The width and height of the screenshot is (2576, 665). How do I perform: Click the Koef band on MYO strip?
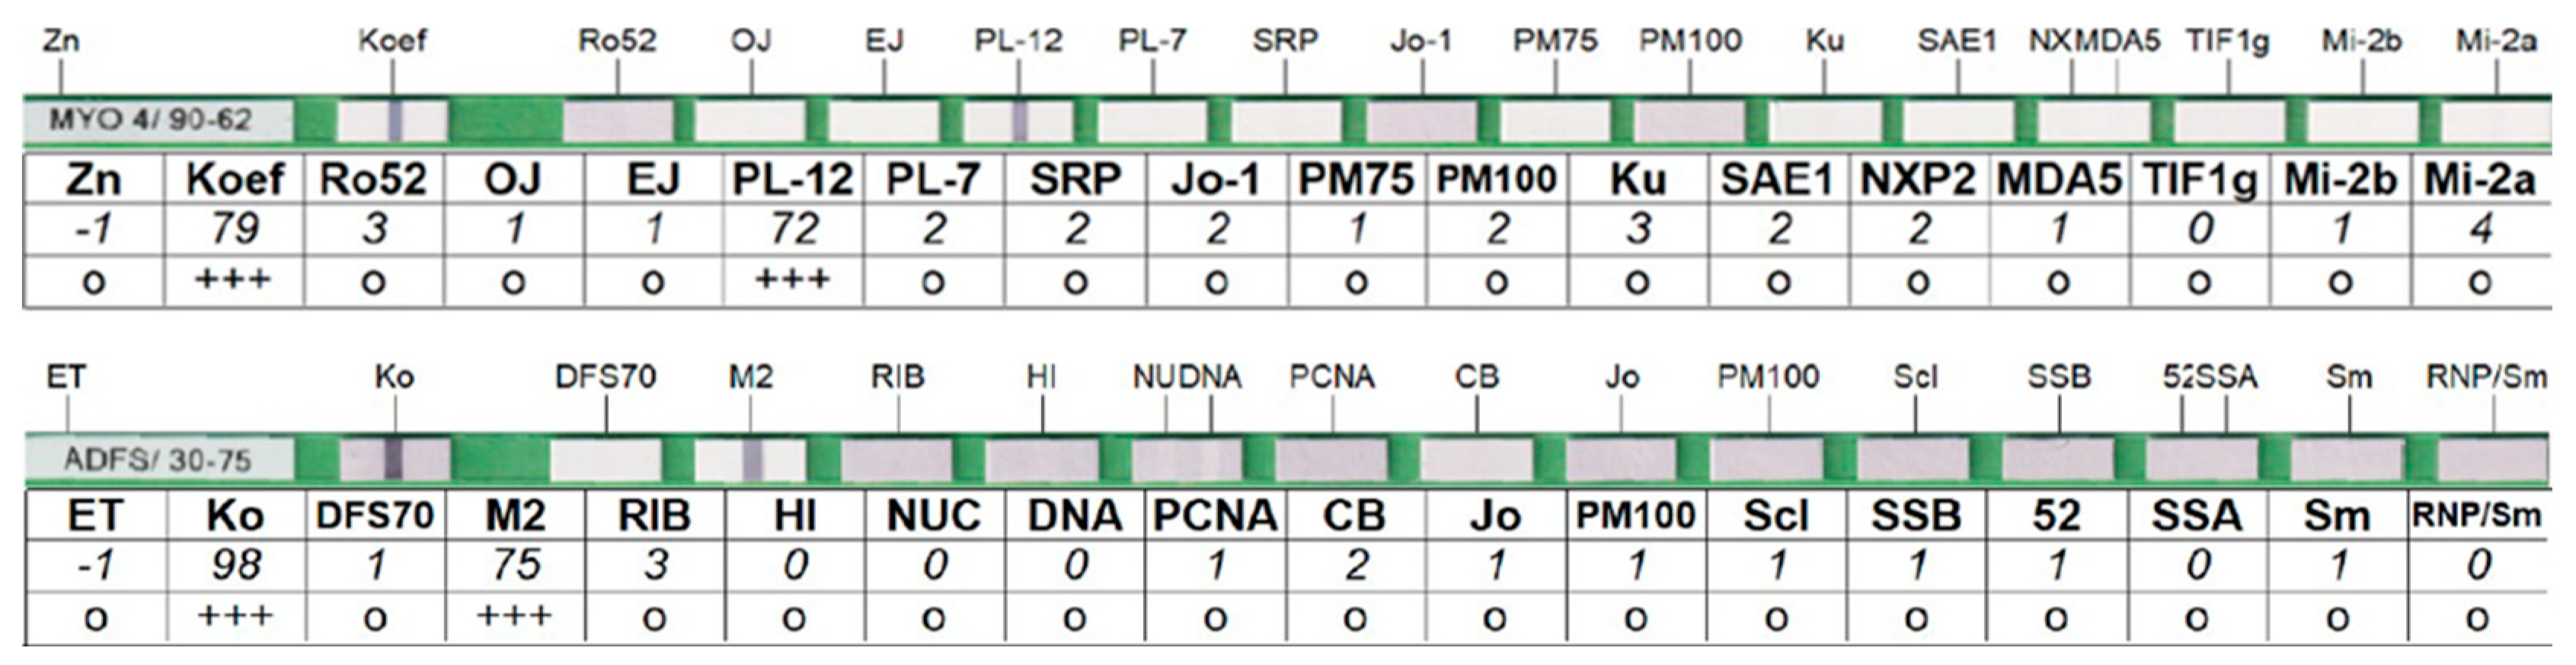pos(394,121)
